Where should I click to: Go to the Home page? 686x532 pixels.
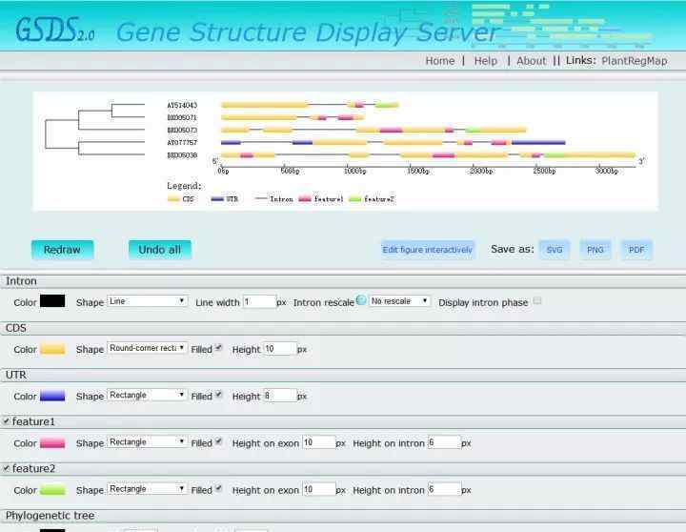(440, 61)
